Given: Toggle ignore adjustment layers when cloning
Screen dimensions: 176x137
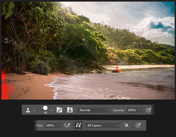Looking at the screenshot, I should 126,125.
